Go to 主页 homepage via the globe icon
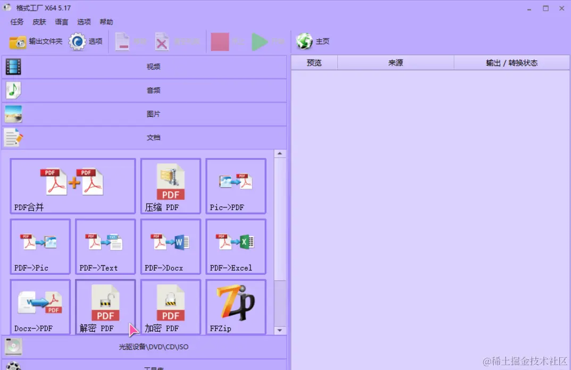Screen dimensions: 571x370 pyautogui.click(x=313, y=41)
